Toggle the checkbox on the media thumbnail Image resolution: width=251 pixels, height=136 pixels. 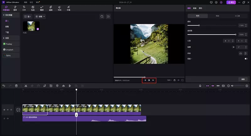click(38, 29)
